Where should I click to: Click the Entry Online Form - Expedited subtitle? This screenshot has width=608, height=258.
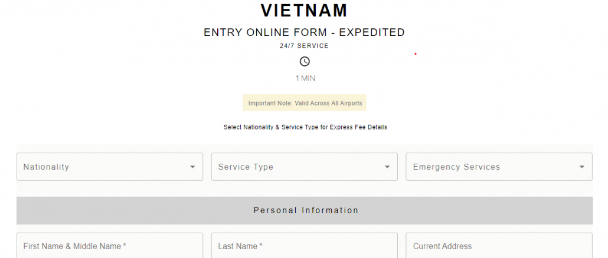pos(305,32)
